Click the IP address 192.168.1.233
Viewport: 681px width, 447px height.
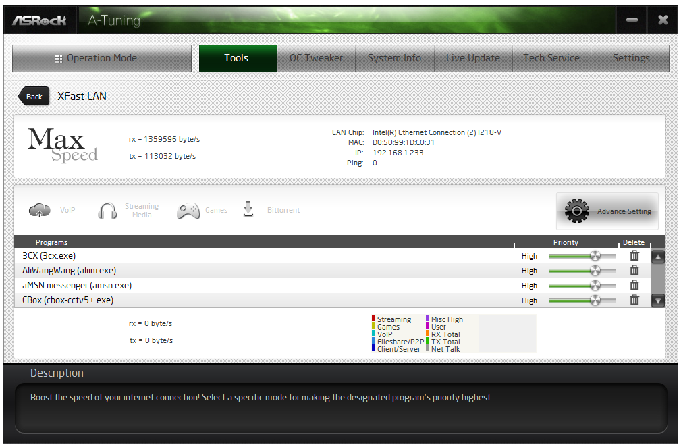[x=398, y=153]
